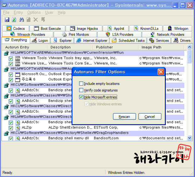Click registry icon beside HKLM CurrentVersion Run
Image resolution: width=195 pixels, height=177 pixels.
coord(7,53)
